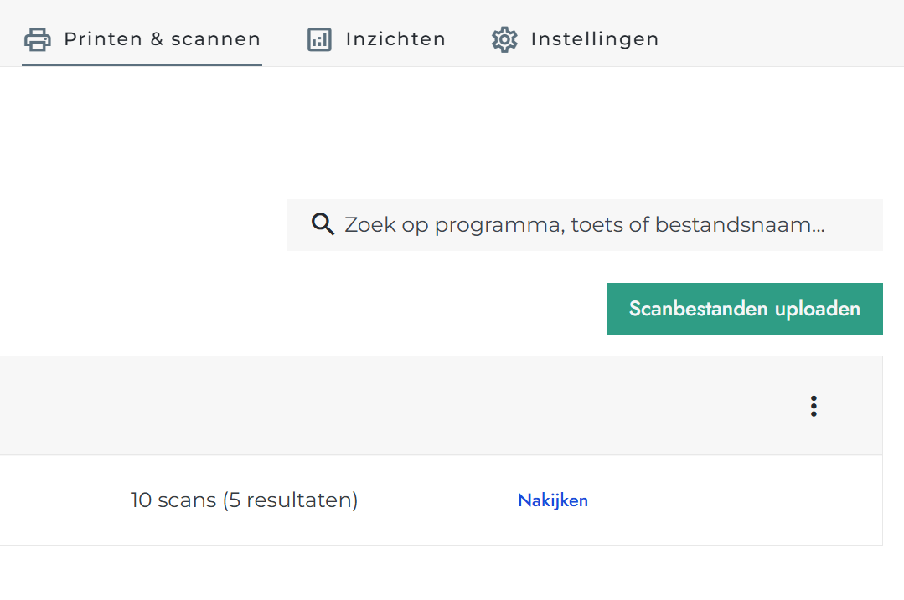The width and height of the screenshot is (904, 600).
Task: Click the Instellingen gear icon
Action: click(504, 39)
